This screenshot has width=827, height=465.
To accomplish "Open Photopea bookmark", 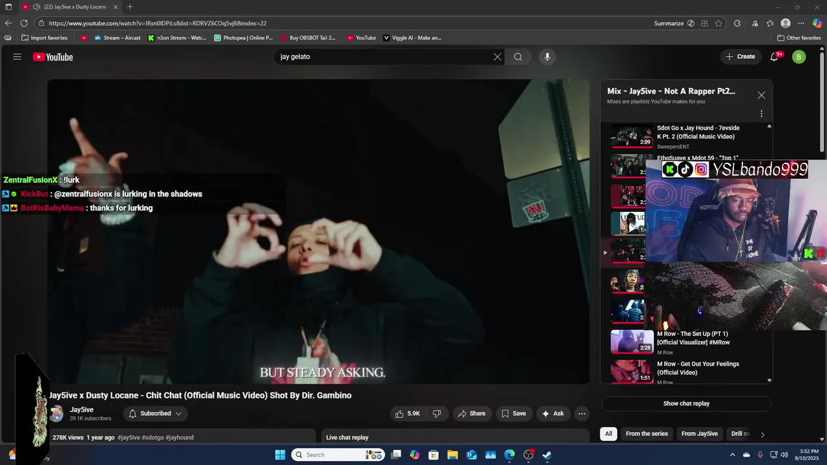I will (x=244, y=37).
